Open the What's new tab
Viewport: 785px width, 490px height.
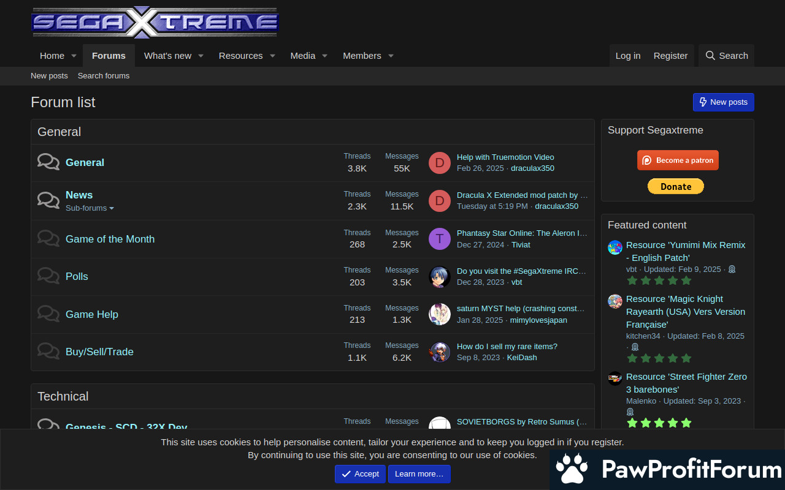click(167, 56)
